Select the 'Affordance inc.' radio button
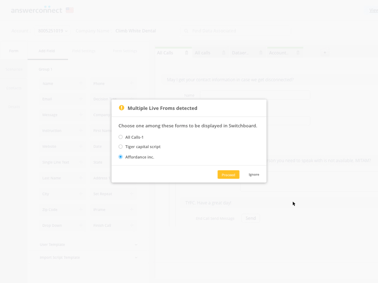This screenshot has width=378, height=283. point(120,157)
